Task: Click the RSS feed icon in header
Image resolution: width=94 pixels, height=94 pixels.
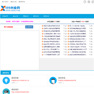Action: point(93,2)
